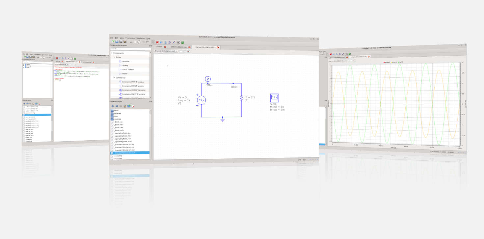Open the sources folder in Folder Browser
484x239 pixels.
pos(118,119)
